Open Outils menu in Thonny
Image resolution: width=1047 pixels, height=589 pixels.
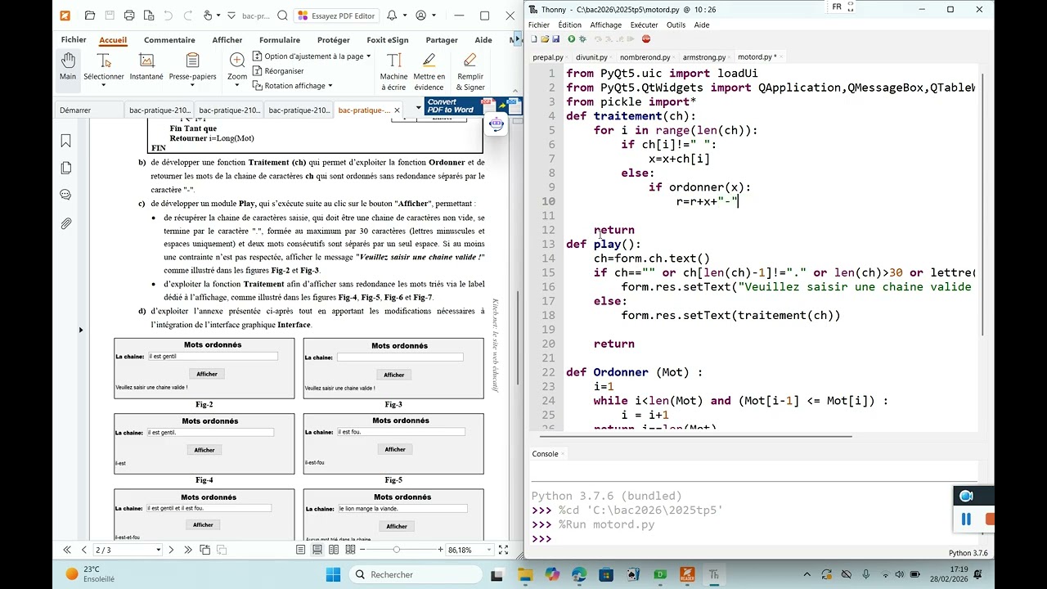[676, 25]
